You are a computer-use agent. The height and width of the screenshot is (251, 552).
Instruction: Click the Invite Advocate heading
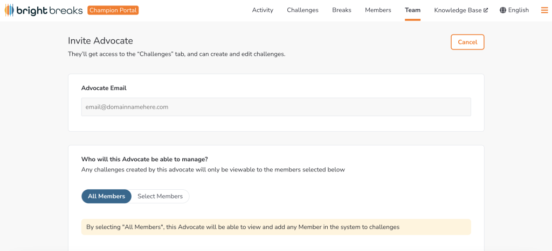(100, 41)
